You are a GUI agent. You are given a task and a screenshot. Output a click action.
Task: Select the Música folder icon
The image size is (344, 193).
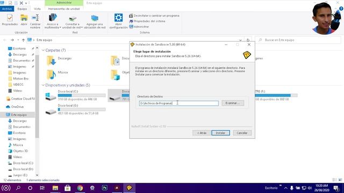click(52, 75)
